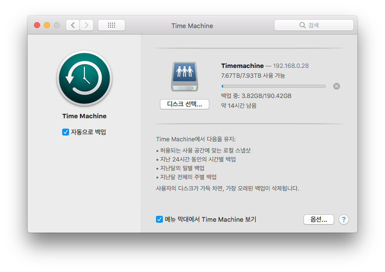385x272 pixels.
Task: Click the Time Machine label under the icon
Action: 84,116
